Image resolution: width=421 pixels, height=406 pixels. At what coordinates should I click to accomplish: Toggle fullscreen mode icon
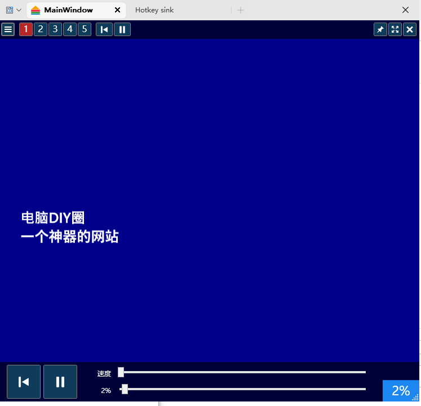(x=395, y=29)
